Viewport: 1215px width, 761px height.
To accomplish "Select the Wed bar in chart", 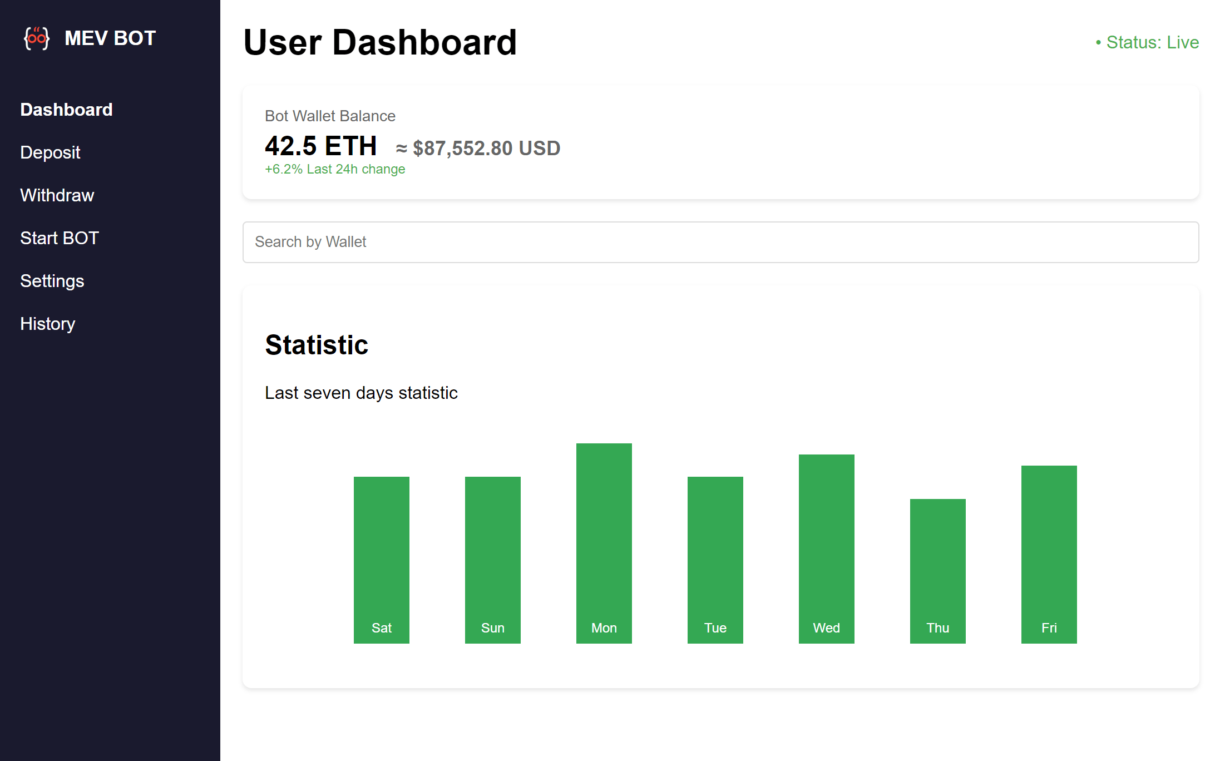I will 827,549.
